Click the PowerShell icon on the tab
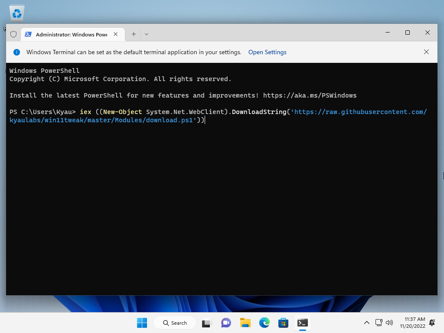The width and height of the screenshot is (444, 333). [x=28, y=34]
